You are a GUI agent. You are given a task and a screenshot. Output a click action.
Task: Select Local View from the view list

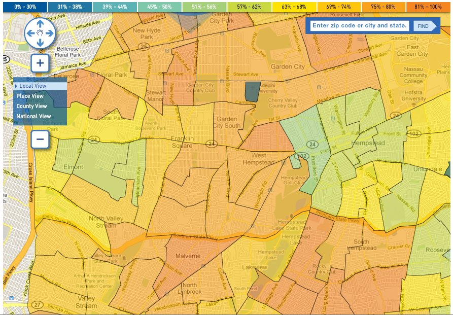(x=32, y=85)
